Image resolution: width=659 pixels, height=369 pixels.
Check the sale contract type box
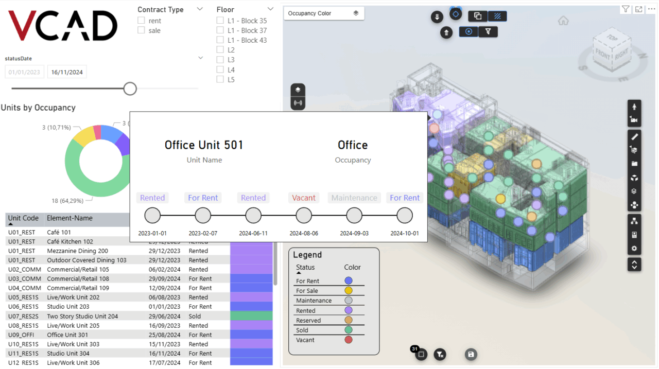(141, 30)
